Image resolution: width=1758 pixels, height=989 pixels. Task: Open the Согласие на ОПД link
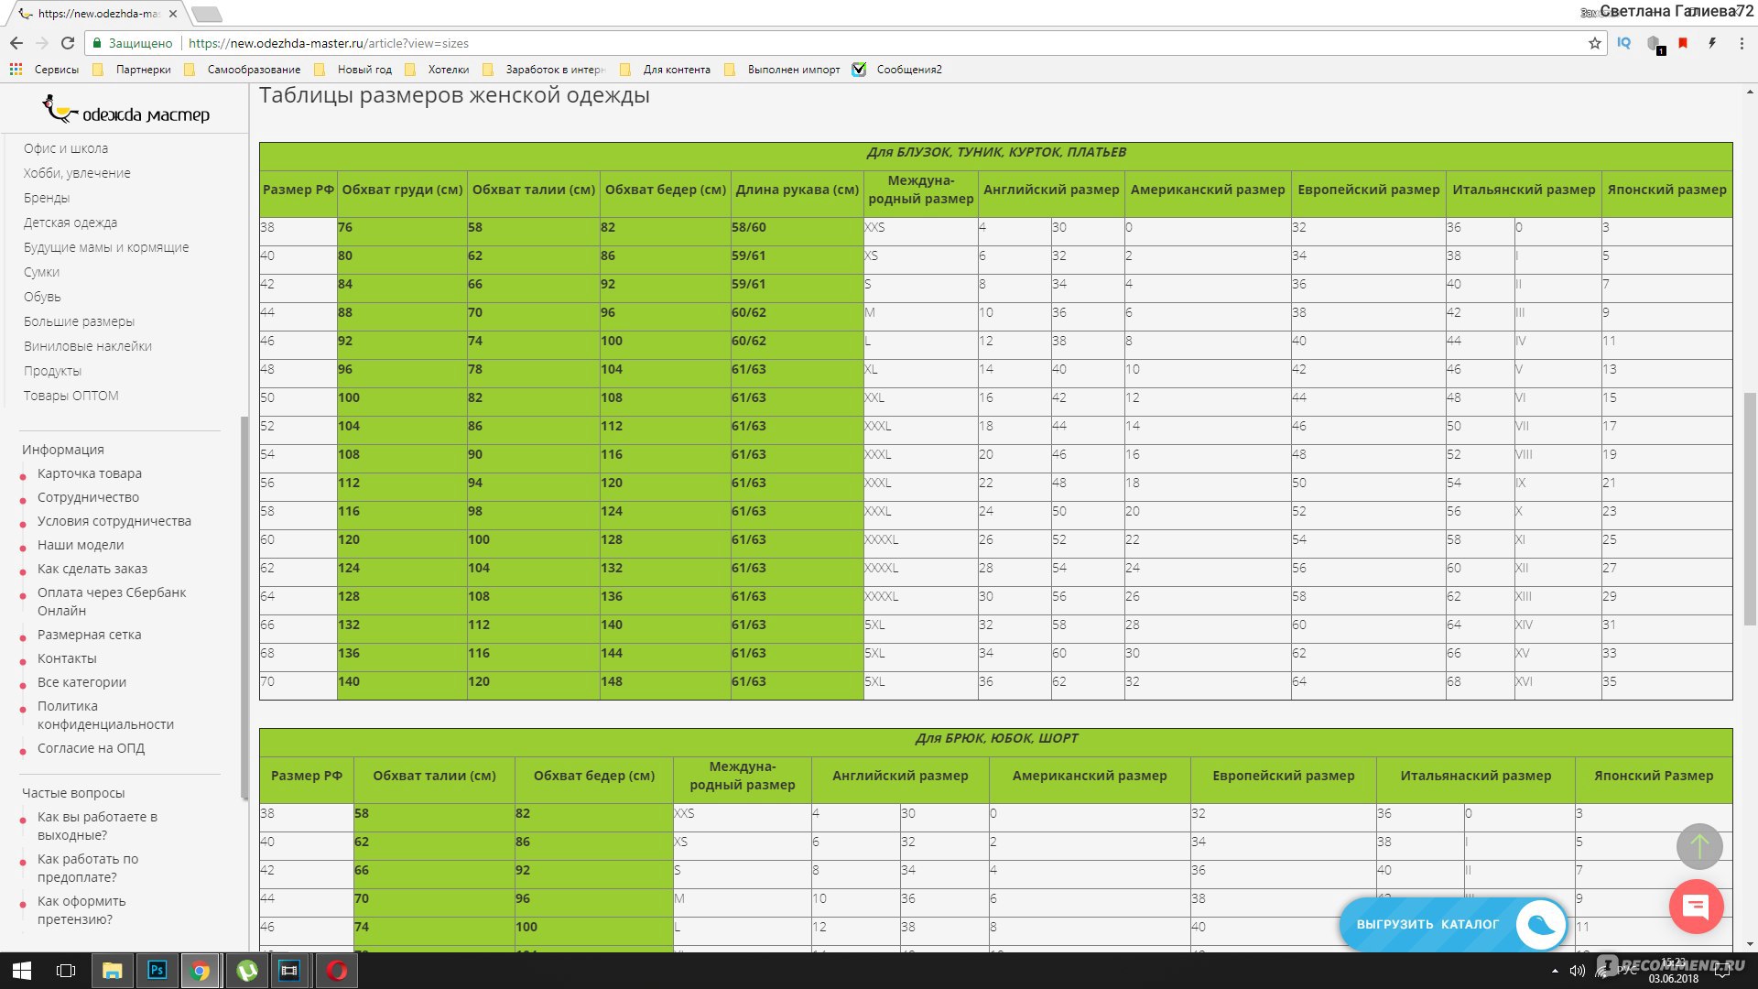point(91,748)
